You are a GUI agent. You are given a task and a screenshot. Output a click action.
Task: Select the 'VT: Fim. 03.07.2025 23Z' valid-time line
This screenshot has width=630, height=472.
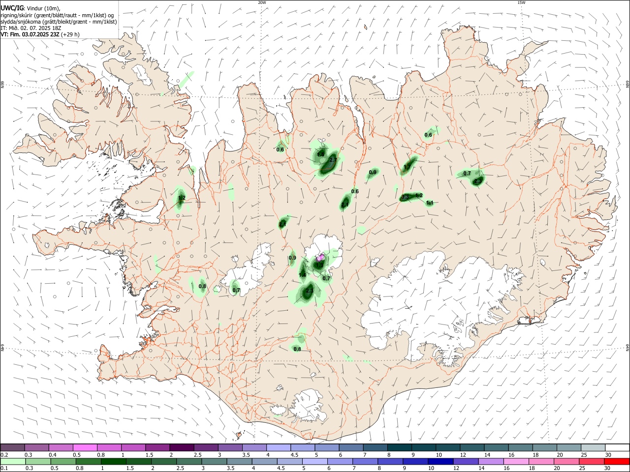click(29, 34)
